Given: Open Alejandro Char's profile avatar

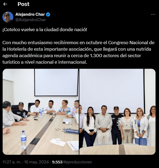Looking at the screenshot, I should [x=8, y=17].
